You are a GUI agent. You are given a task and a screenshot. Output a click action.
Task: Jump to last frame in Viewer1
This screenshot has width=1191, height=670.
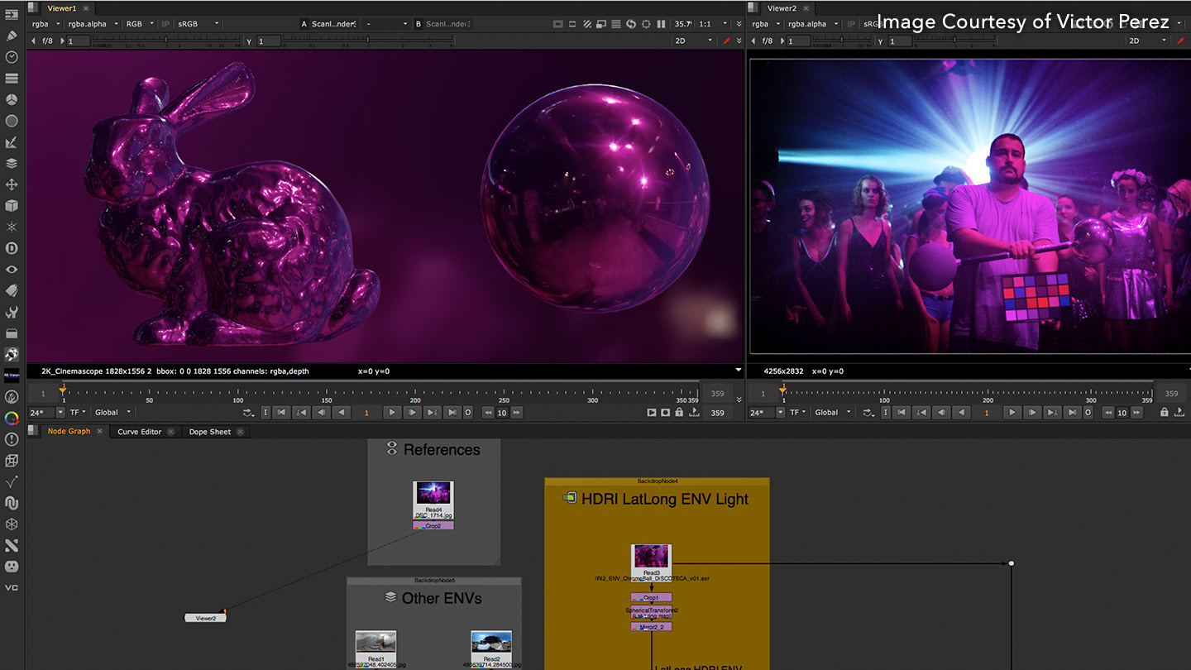452,412
